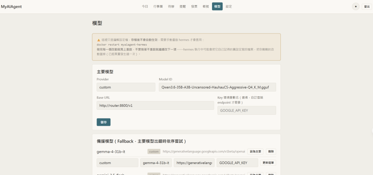Image resolution: width=373 pixels, height=175 pixels.
Task: Click the Base URL label
Action: 103,98
